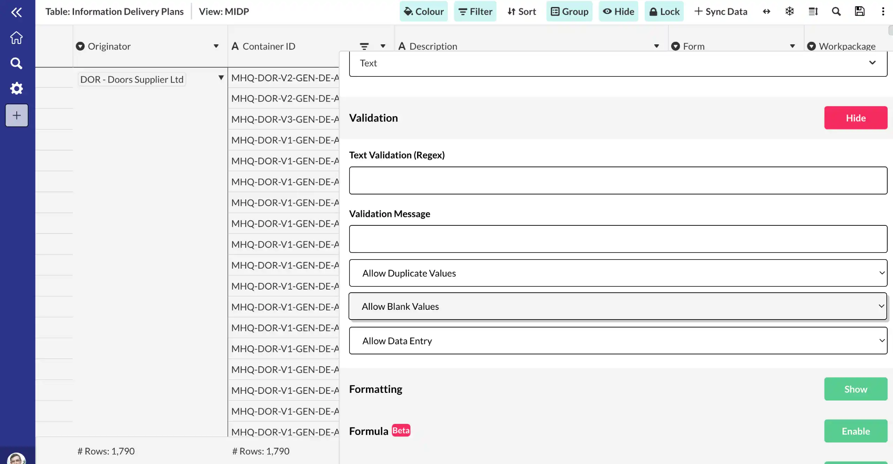The image size is (893, 464).
Task: Open the Sort menu in the toolbar
Action: pyautogui.click(x=521, y=12)
